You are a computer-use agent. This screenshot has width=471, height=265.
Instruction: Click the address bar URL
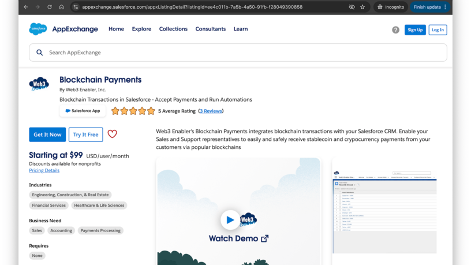click(x=192, y=7)
